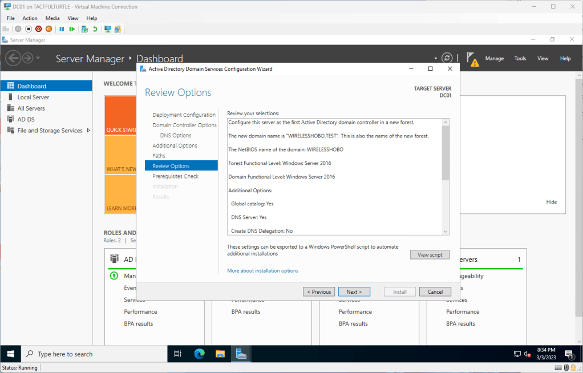Click the green Revert VM arrow icon
The width and height of the screenshot is (583, 373).
(95, 29)
